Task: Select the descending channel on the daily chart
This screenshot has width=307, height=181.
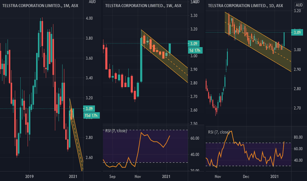Action: 259,42
